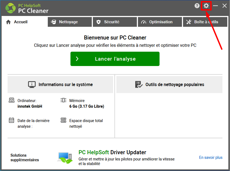
Task: Click the help question mark icon
Action: pos(197,6)
